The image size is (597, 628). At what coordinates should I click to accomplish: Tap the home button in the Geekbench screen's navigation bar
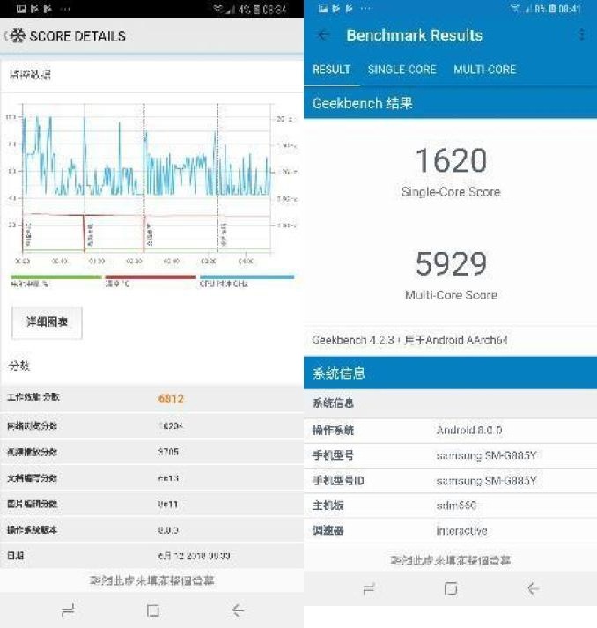point(451,588)
